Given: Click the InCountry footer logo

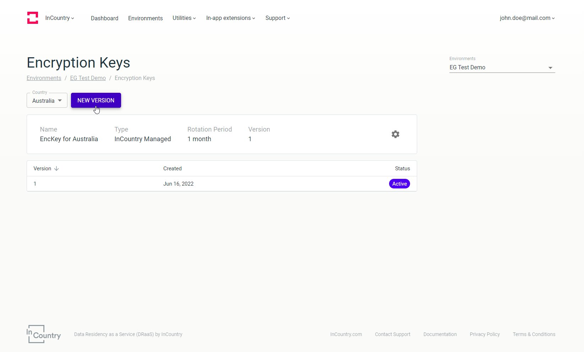Looking at the screenshot, I should (44, 334).
